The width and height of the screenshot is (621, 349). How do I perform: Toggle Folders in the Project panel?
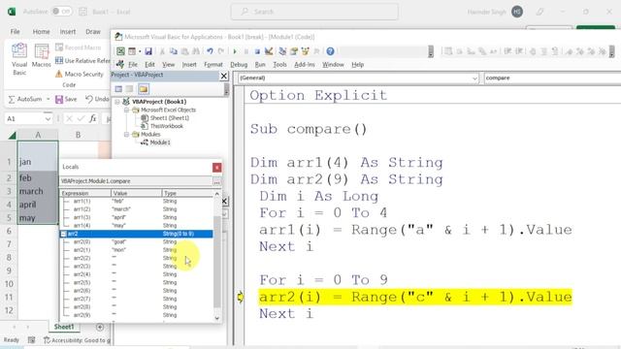coord(144,89)
